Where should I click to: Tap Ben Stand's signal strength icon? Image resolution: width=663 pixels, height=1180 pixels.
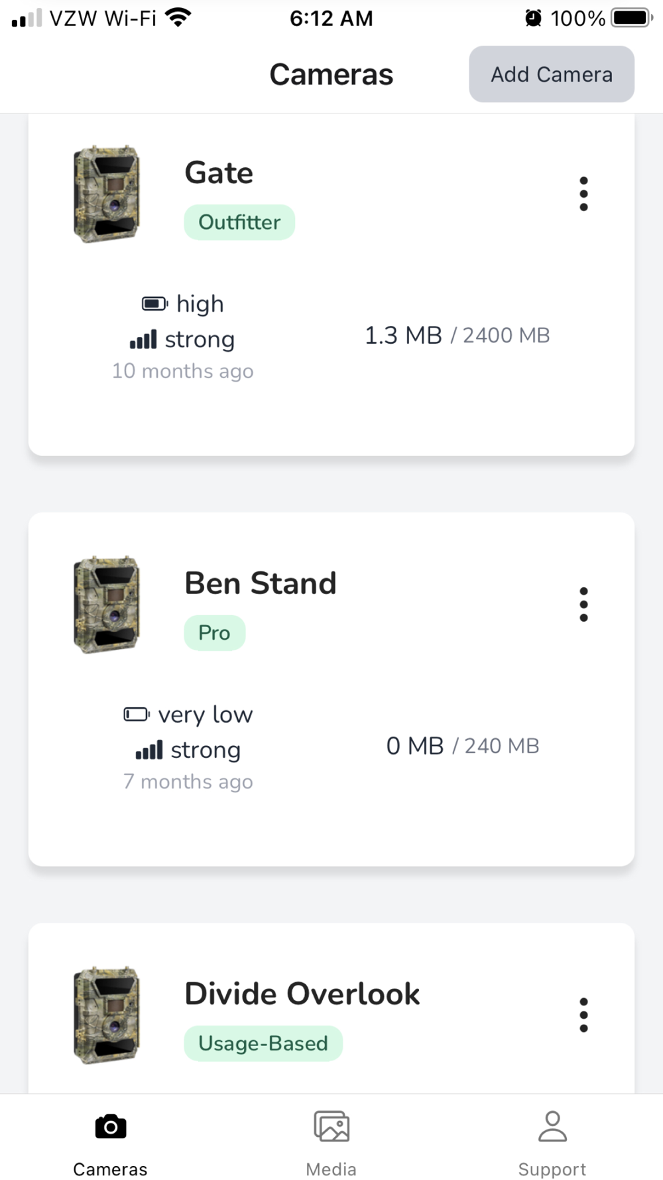tap(149, 751)
